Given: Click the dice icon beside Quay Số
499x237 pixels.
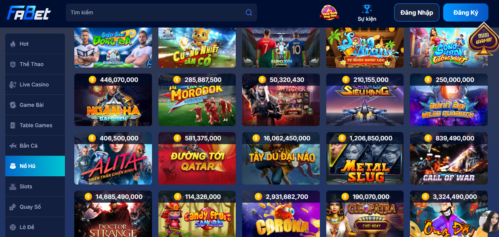Looking at the screenshot, I should click(13, 207).
